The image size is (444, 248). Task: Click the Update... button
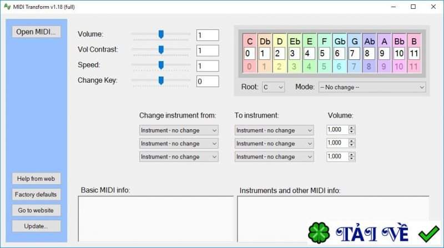pos(36,226)
